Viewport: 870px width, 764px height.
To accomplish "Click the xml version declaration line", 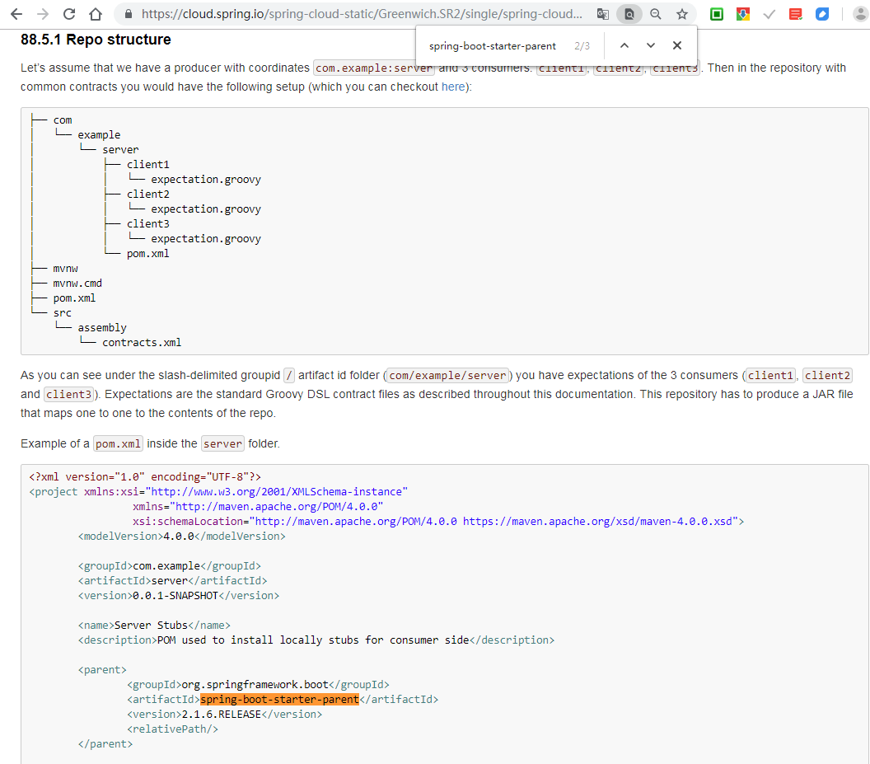I will (x=145, y=477).
